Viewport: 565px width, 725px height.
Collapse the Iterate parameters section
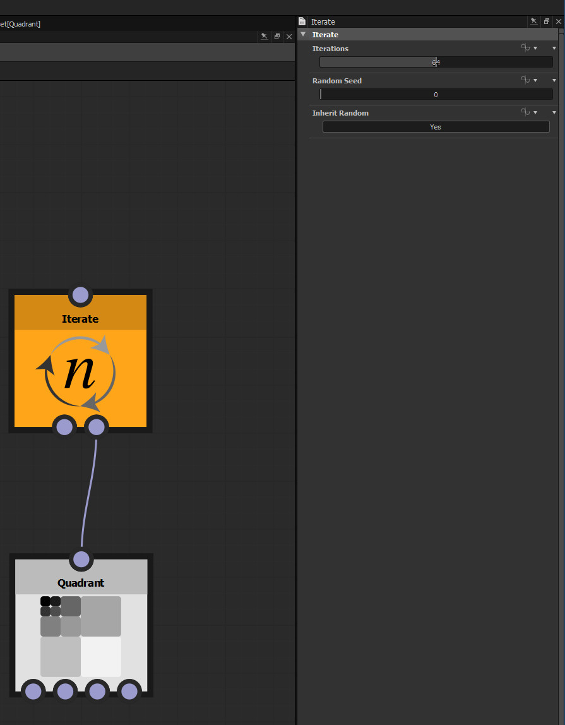pos(304,34)
